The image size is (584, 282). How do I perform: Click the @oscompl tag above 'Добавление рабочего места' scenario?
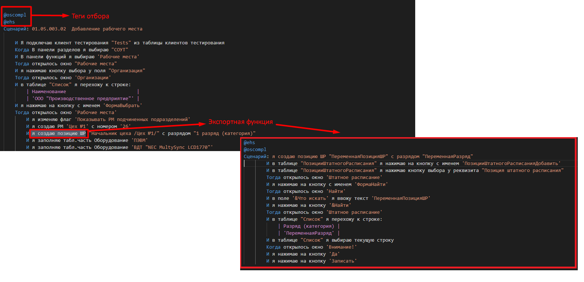coord(15,15)
